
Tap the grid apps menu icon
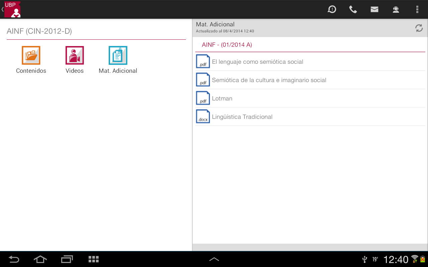[94, 259]
